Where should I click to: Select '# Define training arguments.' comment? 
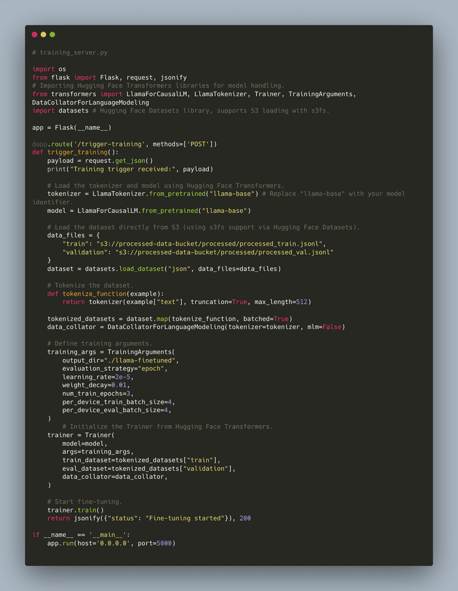click(100, 344)
